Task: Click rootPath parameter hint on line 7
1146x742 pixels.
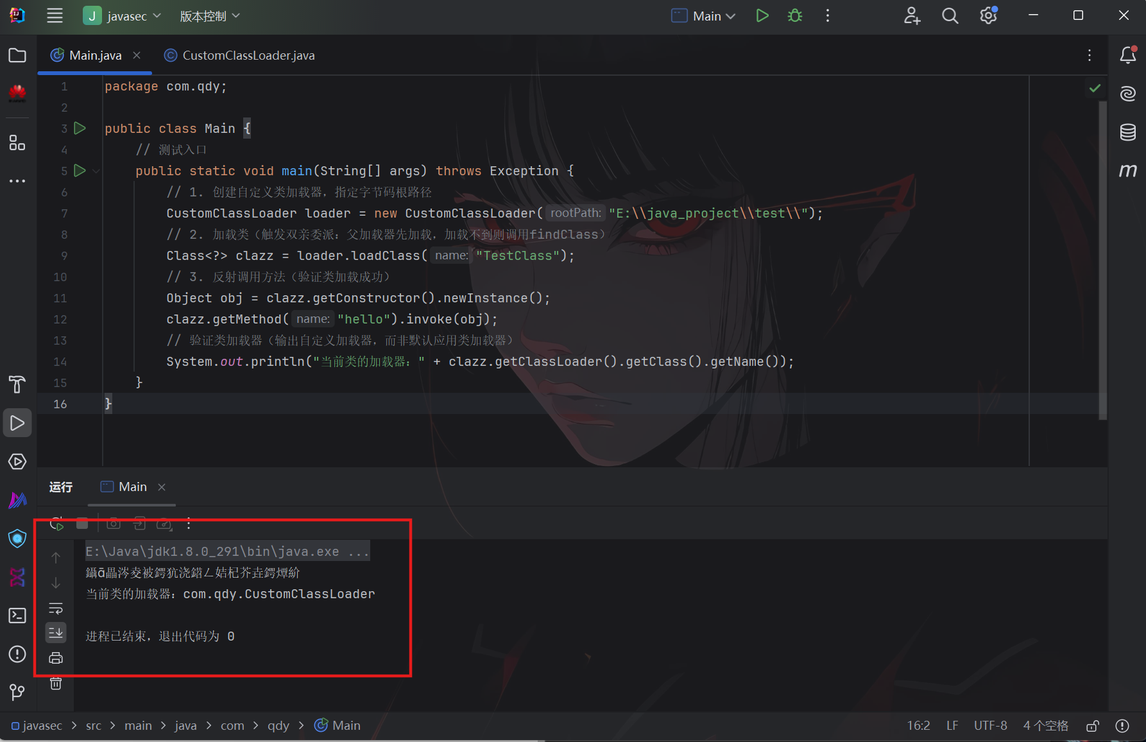Action: tap(576, 213)
